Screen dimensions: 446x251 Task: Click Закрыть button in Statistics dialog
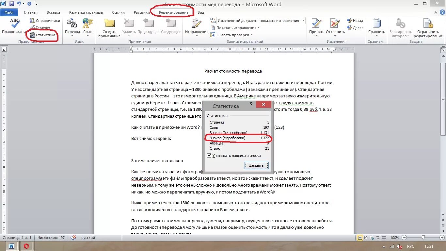[x=256, y=165]
